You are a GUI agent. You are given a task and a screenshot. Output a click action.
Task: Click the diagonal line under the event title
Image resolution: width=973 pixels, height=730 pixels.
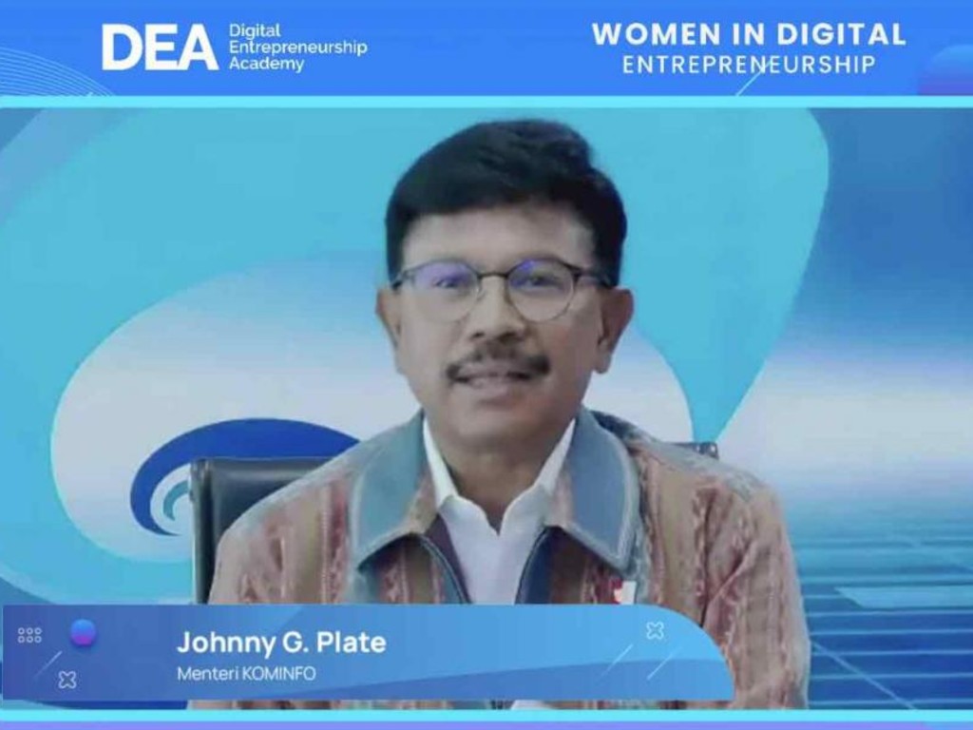click(751, 82)
